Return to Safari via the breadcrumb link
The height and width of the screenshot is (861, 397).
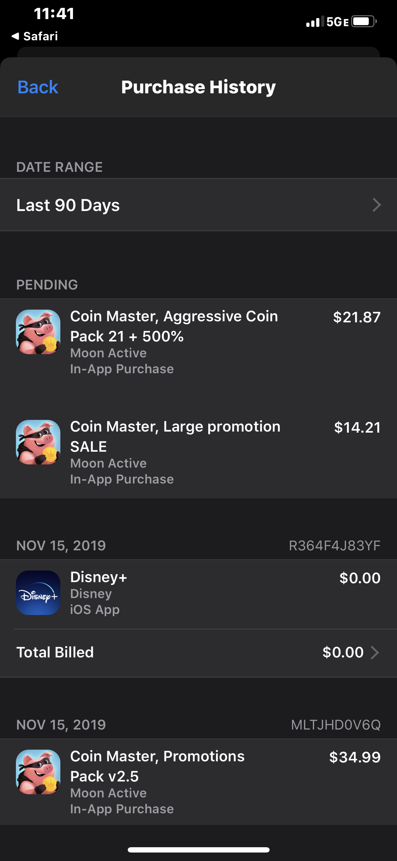(x=40, y=36)
